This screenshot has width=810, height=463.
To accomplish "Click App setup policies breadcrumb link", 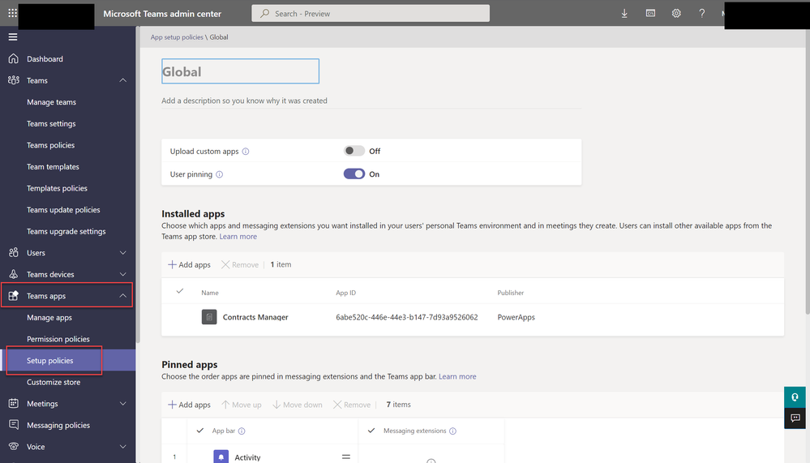I will point(177,37).
